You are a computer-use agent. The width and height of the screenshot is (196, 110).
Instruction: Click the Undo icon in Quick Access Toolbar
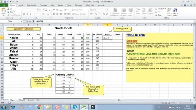8,2
